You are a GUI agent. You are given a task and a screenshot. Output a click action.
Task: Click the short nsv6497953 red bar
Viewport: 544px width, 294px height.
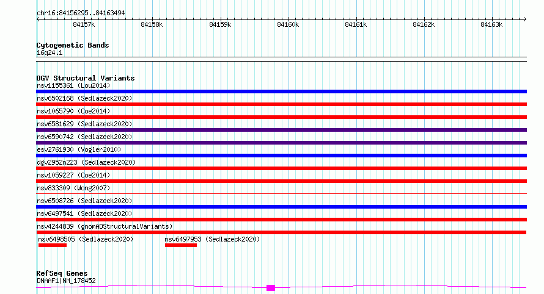click(181, 245)
